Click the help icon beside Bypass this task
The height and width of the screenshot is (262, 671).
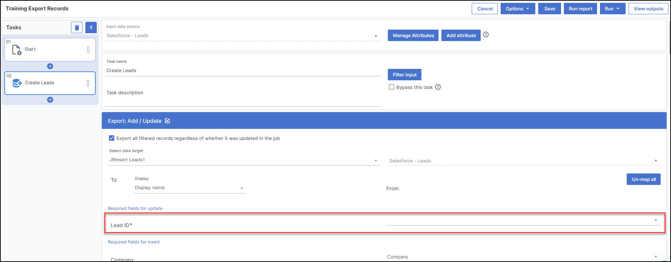pyautogui.click(x=438, y=87)
